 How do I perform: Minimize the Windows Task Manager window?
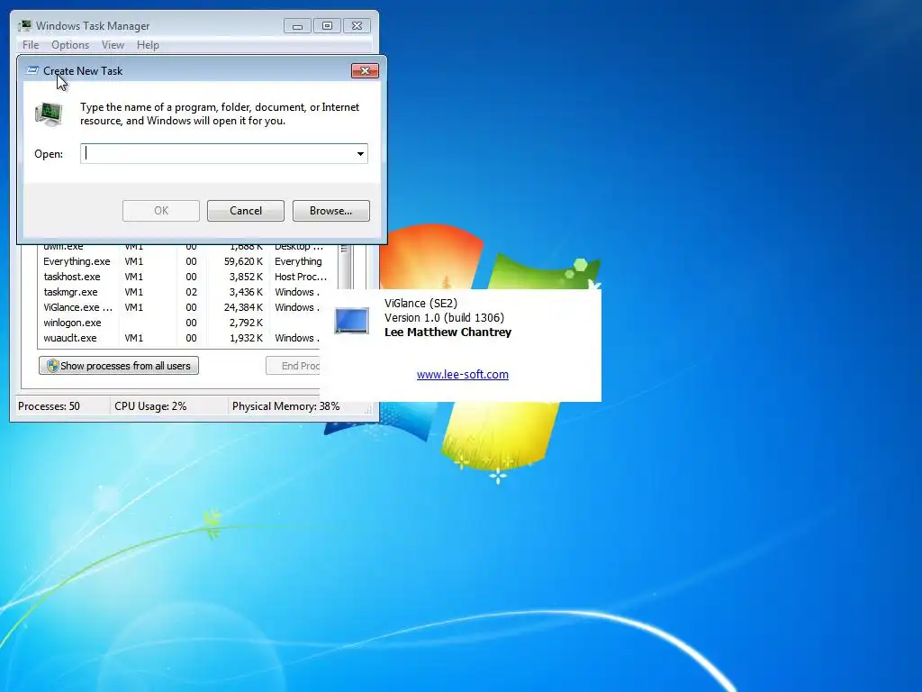[x=297, y=26]
